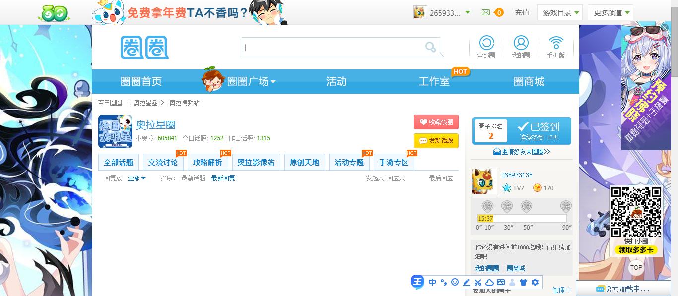
Task: Sort by 最新话题
Action: pos(194,178)
